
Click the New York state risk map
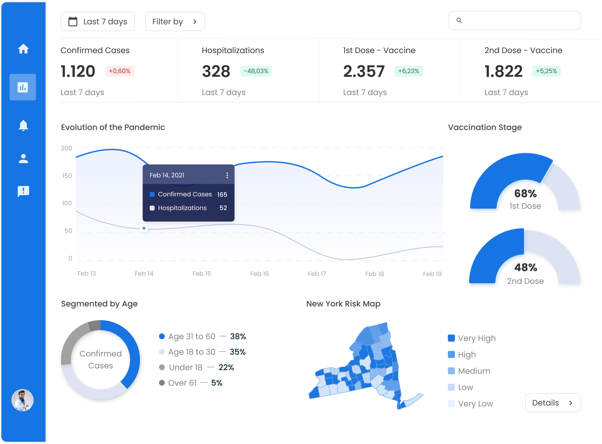tap(366, 366)
